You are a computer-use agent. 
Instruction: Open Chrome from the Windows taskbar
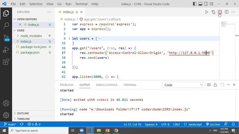(x=116, y=131)
